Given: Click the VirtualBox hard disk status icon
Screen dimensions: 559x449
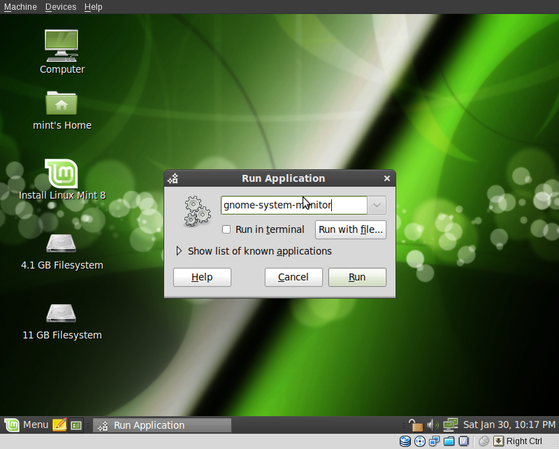Looking at the screenshot, I should tap(405, 441).
